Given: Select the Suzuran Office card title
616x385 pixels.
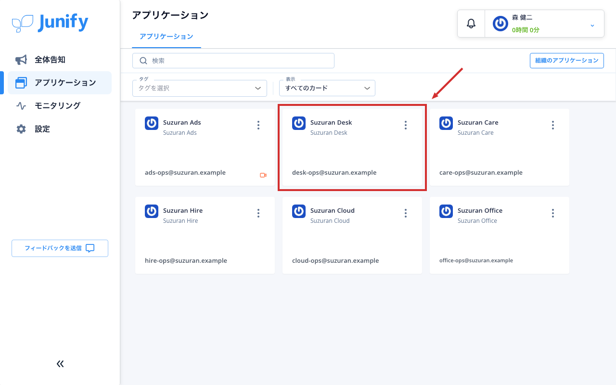Looking at the screenshot, I should coord(480,211).
